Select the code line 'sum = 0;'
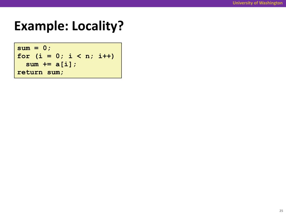Screen dimensions: 286x214 [34, 48]
